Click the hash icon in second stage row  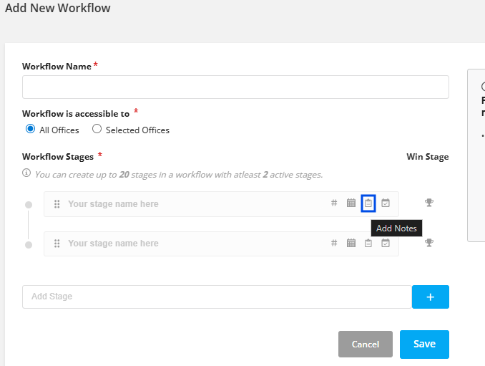point(334,243)
